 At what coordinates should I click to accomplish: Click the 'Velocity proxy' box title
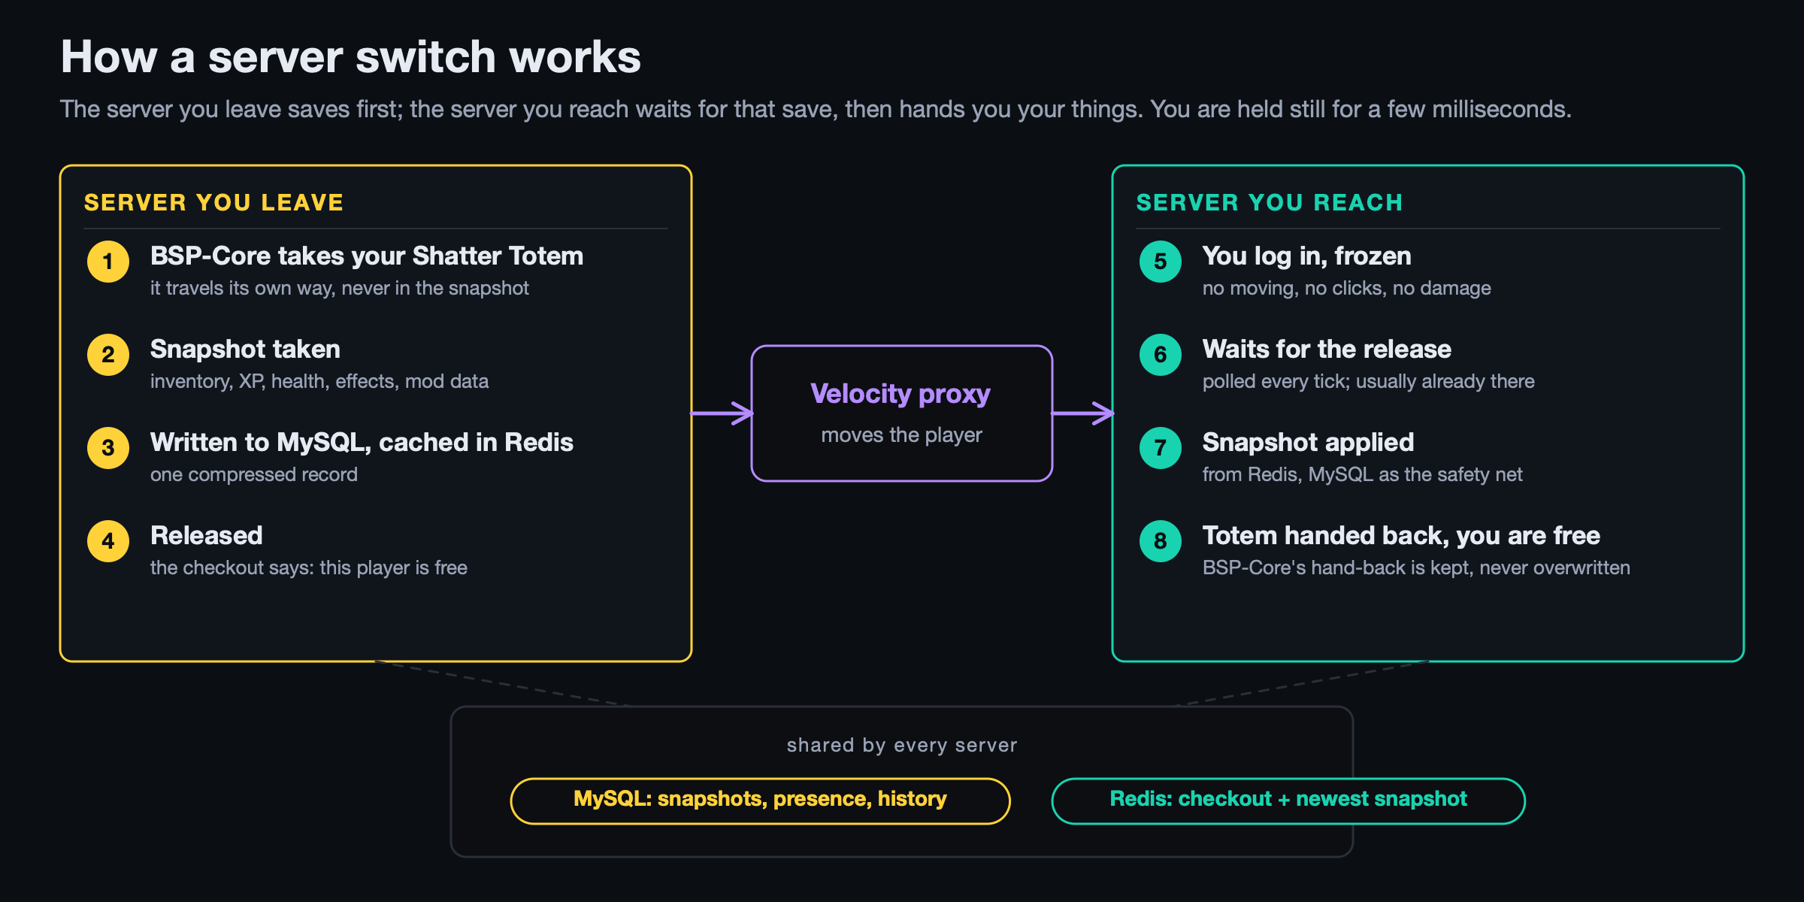pyautogui.click(x=900, y=394)
